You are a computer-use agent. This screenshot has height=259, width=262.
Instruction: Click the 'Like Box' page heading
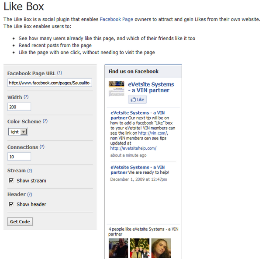pyautogui.click(x=24, y=7)
